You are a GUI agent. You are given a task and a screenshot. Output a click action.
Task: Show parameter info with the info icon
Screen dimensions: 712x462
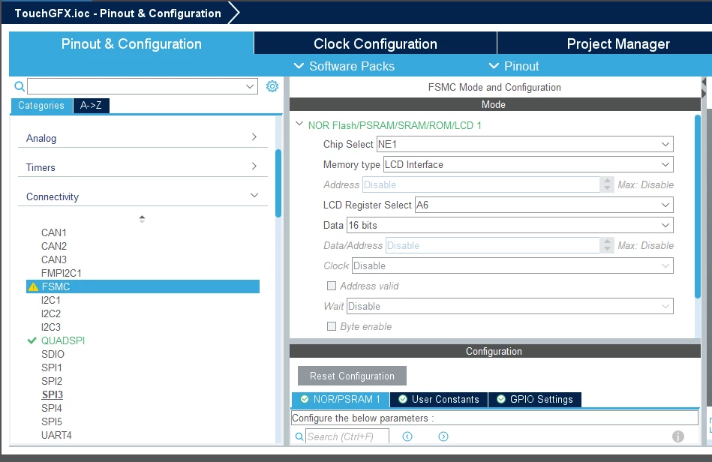point(678,436)
